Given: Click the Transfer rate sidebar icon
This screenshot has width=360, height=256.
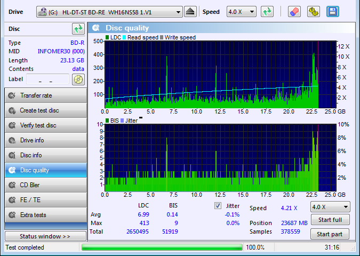Looking at the screenshot, I should click(12, 95).
